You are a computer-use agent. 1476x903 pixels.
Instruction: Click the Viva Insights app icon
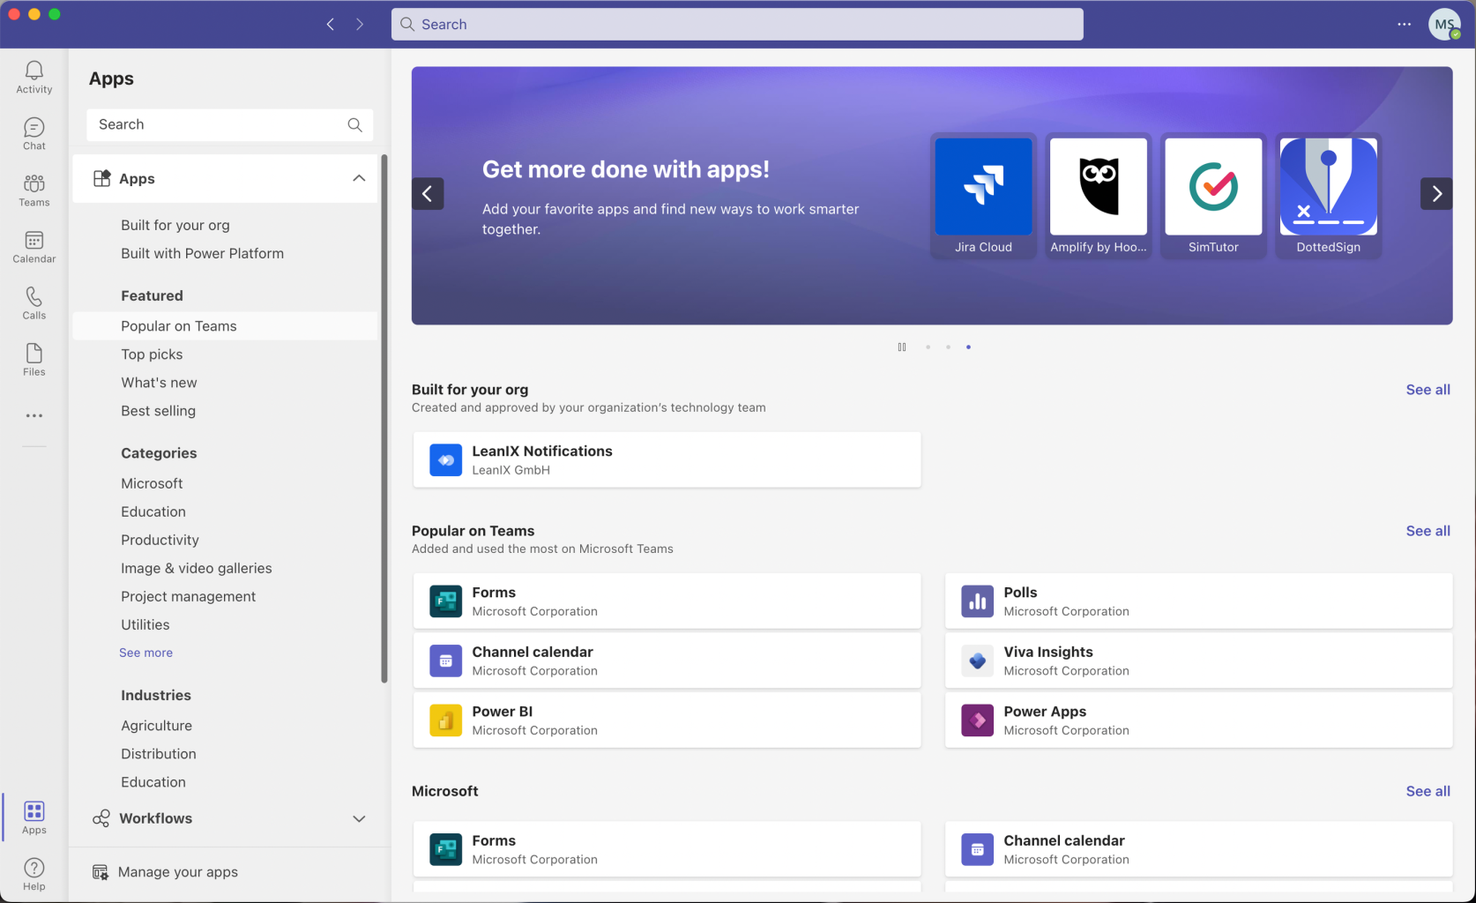(x=977, y=660)
